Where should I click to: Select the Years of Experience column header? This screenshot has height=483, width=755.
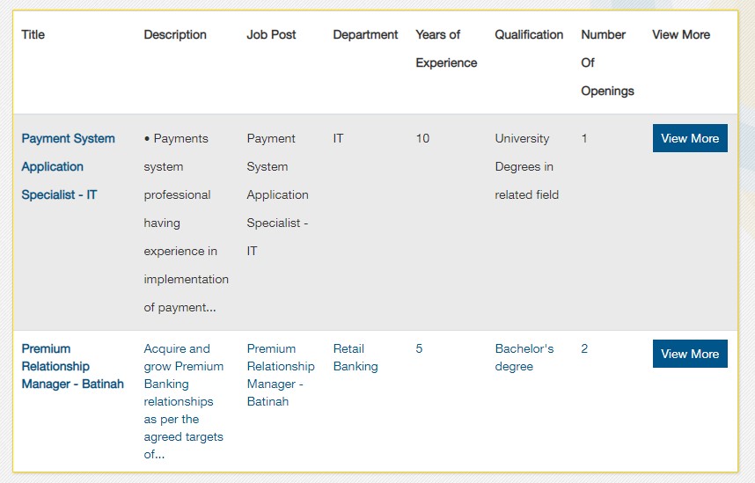click(446, 48)
